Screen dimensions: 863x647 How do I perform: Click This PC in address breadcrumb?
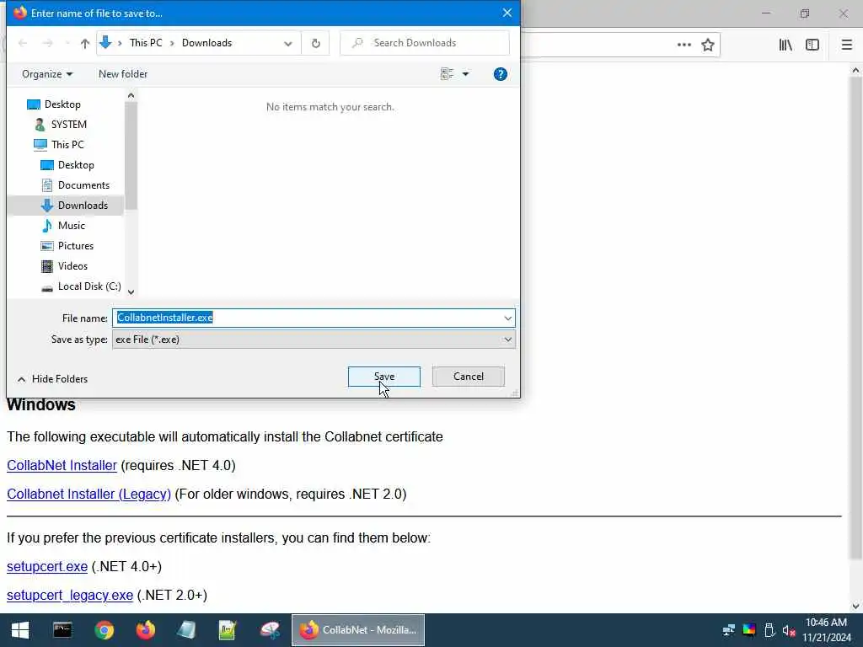146,43
